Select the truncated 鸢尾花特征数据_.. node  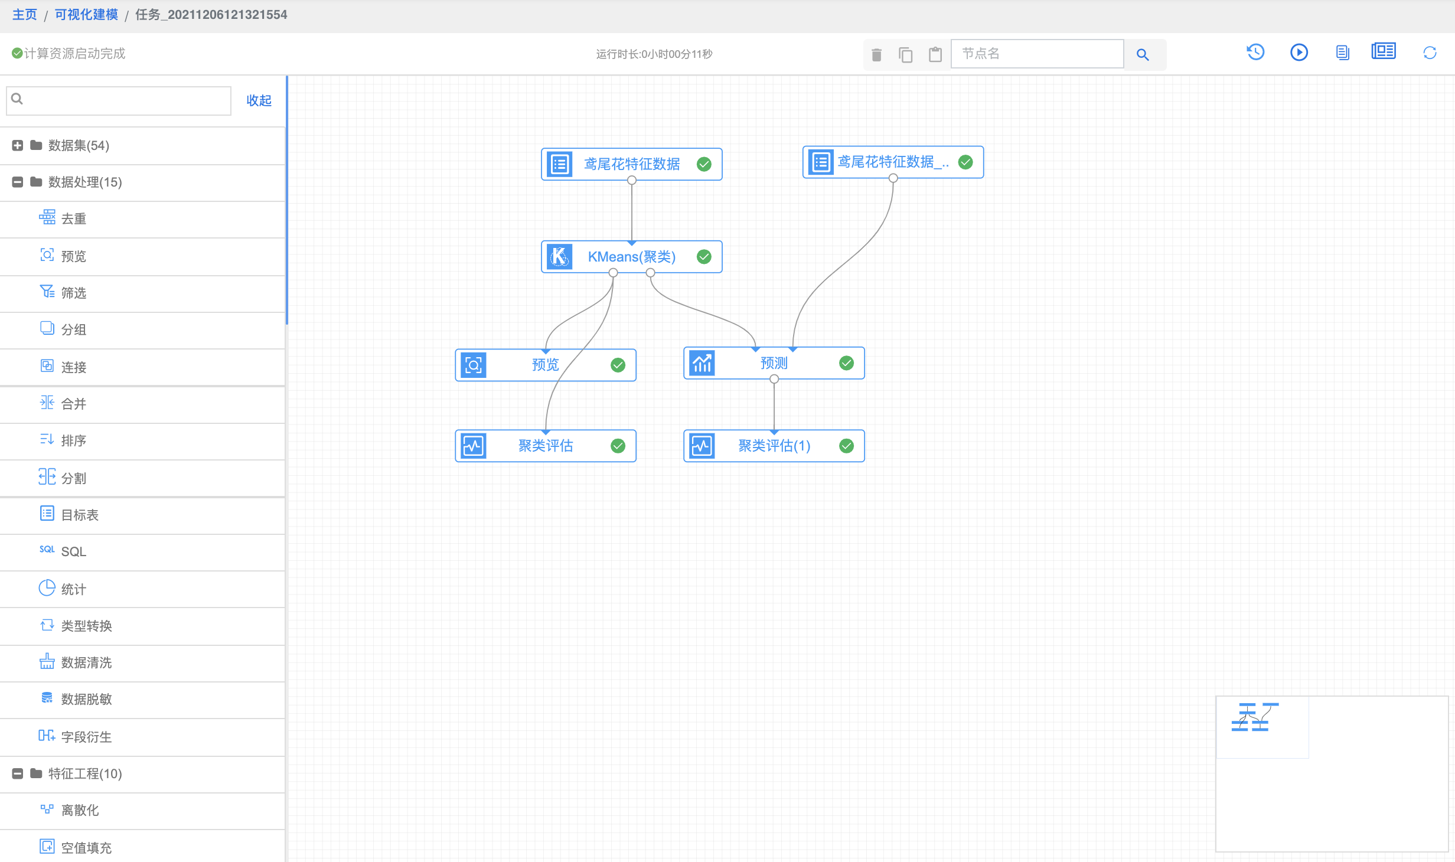893,162
